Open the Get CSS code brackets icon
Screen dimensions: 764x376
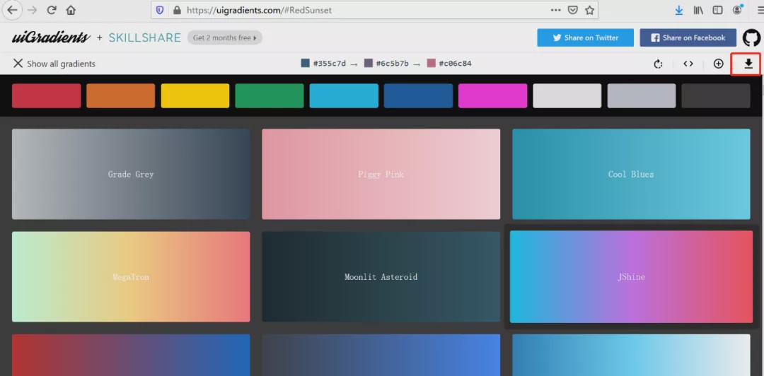688,64
